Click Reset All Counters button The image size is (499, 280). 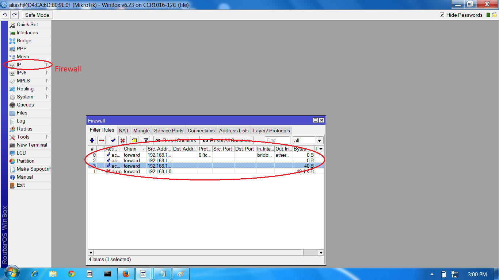coord(227,140)
